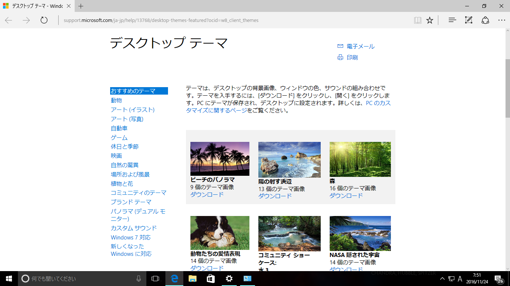This screenshot has width=510, height=286.
Task: Open the Hub panel in Edge
Action: (x=452, y=20)
